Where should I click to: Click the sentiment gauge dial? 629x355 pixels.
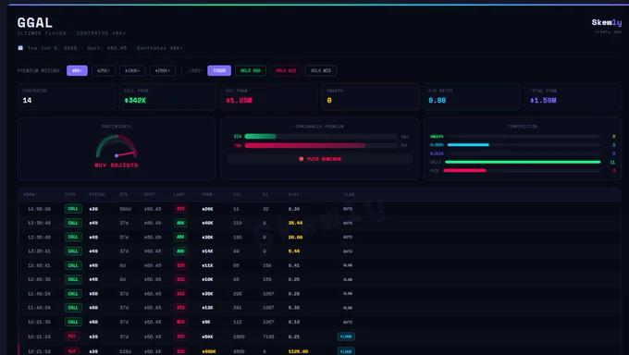click(x=117, y=146)
